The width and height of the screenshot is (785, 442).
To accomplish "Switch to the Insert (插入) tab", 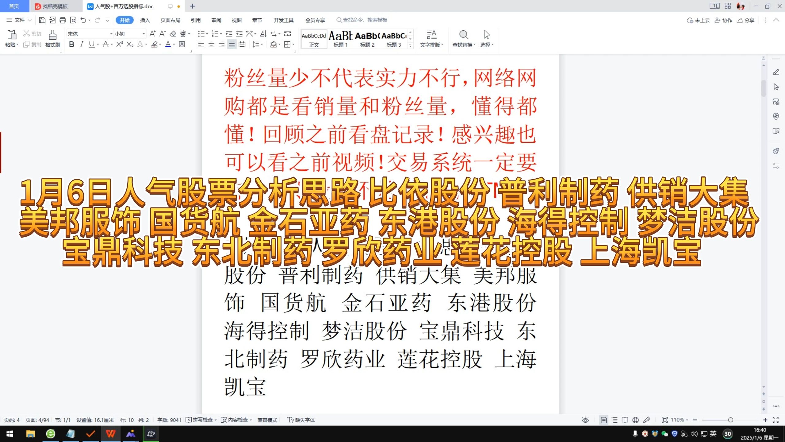I will coord(145,20).
